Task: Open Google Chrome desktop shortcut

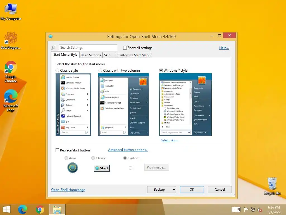Action: pos(11,72)
